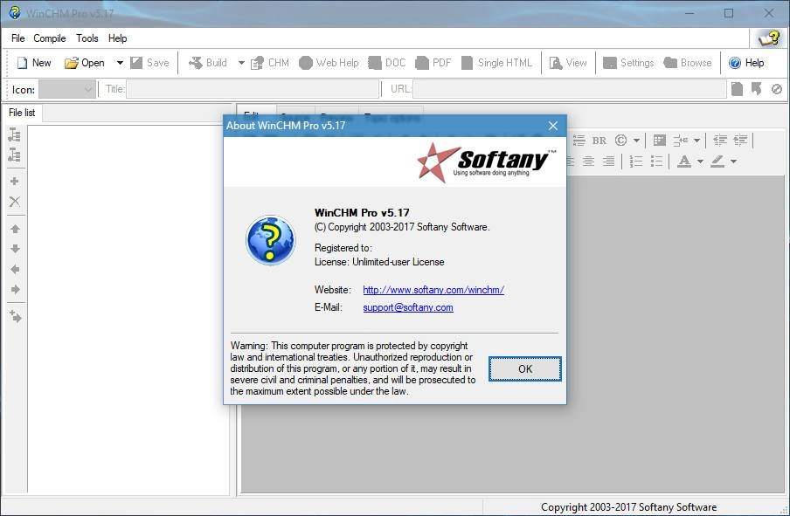Viewport: 790px width, 516px height.
Task: Click the page icon next to URL field
Action: pyautogui.click(x=737, y=89)
